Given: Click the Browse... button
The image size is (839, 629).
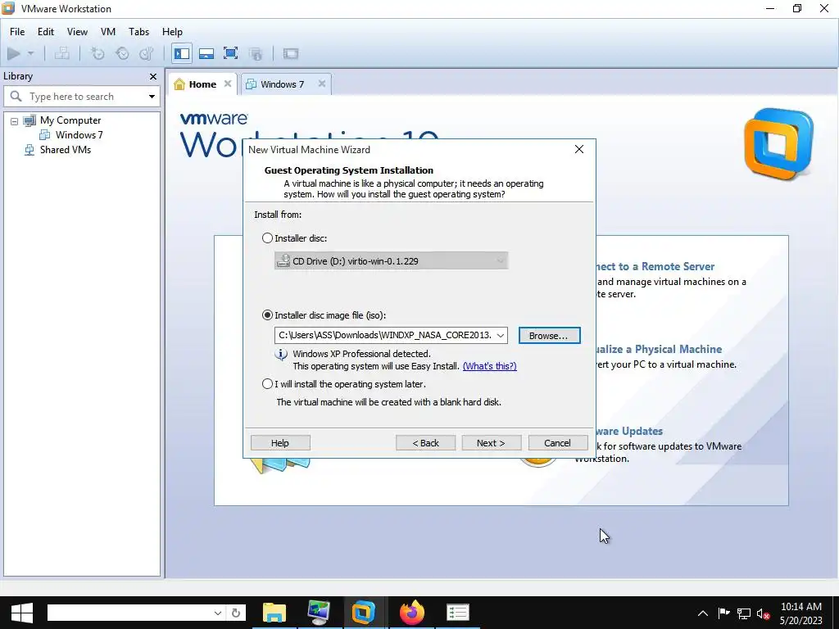Looking at the screenshot, I should pyautogui.click(x=549, y=335).
